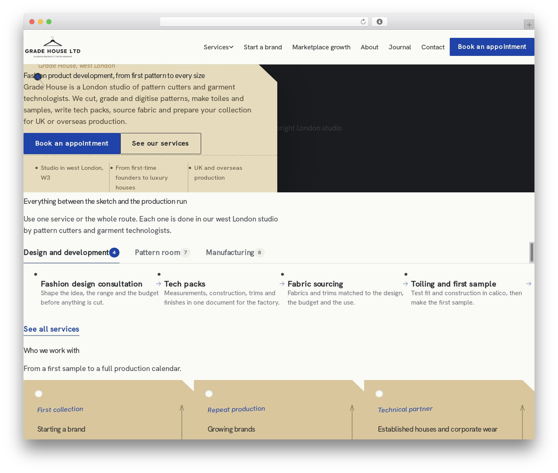Viewport: 558px width, 473px height.
Task: Click the arrow beside Tech packs
Action: [282, 284]
